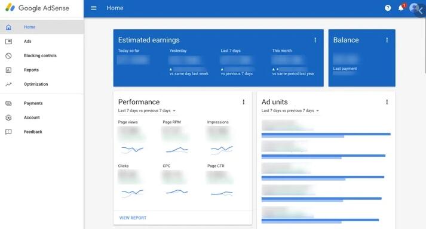This screenshot has height=229, width=426.
Task: Open Balance card three-dot menu
Action: tap(387, 40)
